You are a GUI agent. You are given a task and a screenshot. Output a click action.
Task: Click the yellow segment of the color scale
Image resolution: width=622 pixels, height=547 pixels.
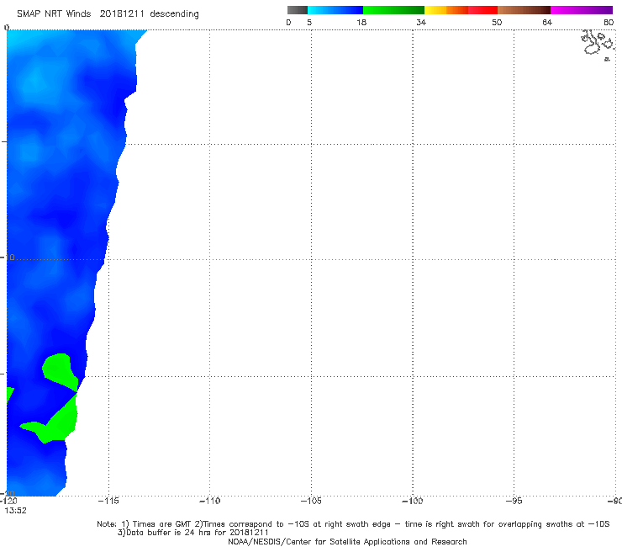pos(435,10)
